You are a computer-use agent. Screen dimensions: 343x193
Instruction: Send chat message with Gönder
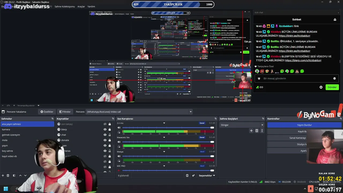332,87
